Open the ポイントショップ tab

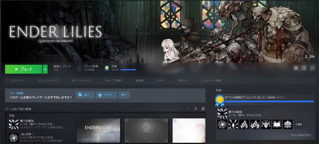[81, 80]
